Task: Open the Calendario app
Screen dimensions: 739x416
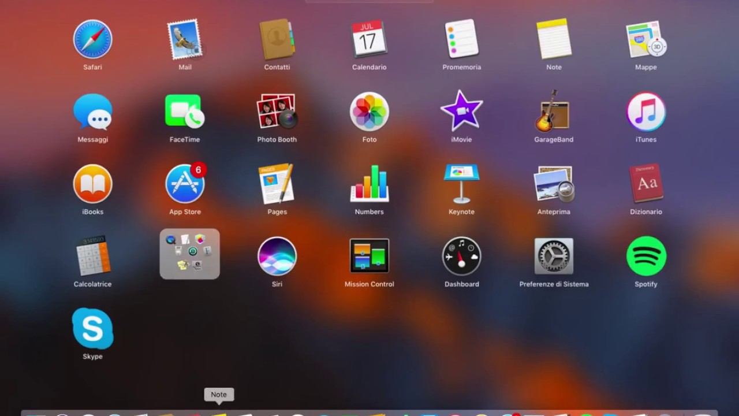Action: point(369,39)
